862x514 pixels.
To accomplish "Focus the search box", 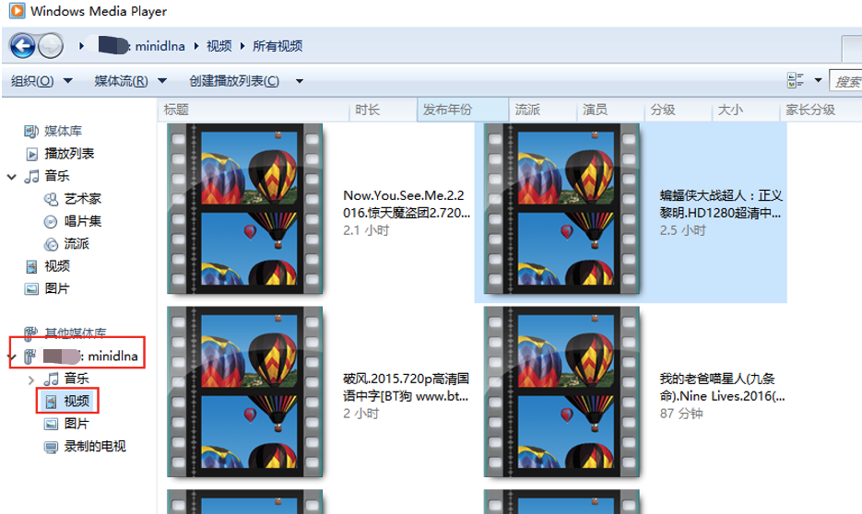I will [846, 81].
